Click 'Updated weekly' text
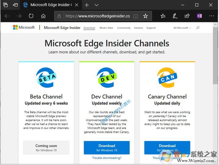Screen dimensions: 219x165 [107, 103]
